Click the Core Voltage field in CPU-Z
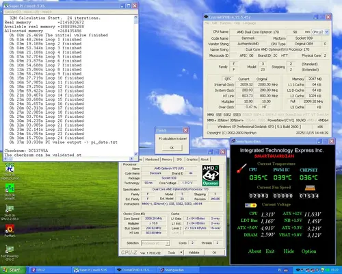This screenshot has height=274, width=342. [187, 183]
